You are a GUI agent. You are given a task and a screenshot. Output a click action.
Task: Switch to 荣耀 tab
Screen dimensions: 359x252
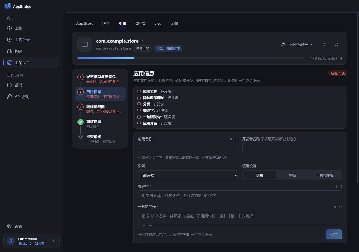(174, 24)
